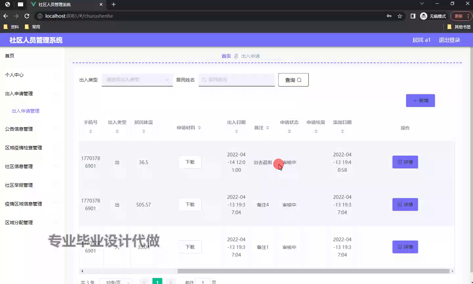Click the browser forward arrow
This screenshot has height=284, width=473.
(x=16, y=16)
